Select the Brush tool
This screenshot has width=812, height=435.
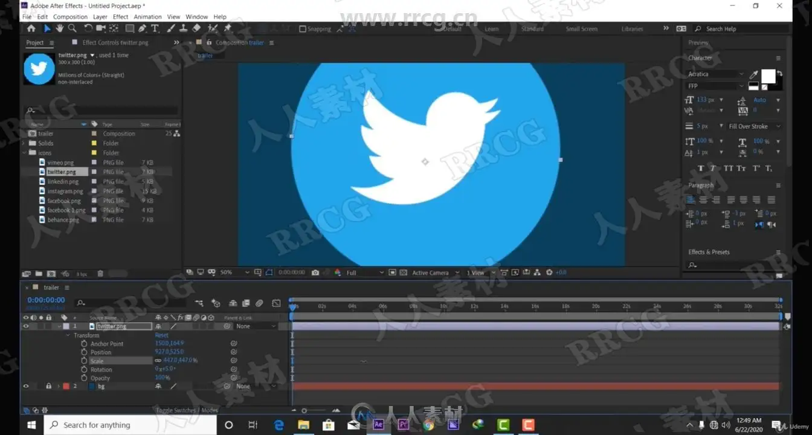click(171, 28)
